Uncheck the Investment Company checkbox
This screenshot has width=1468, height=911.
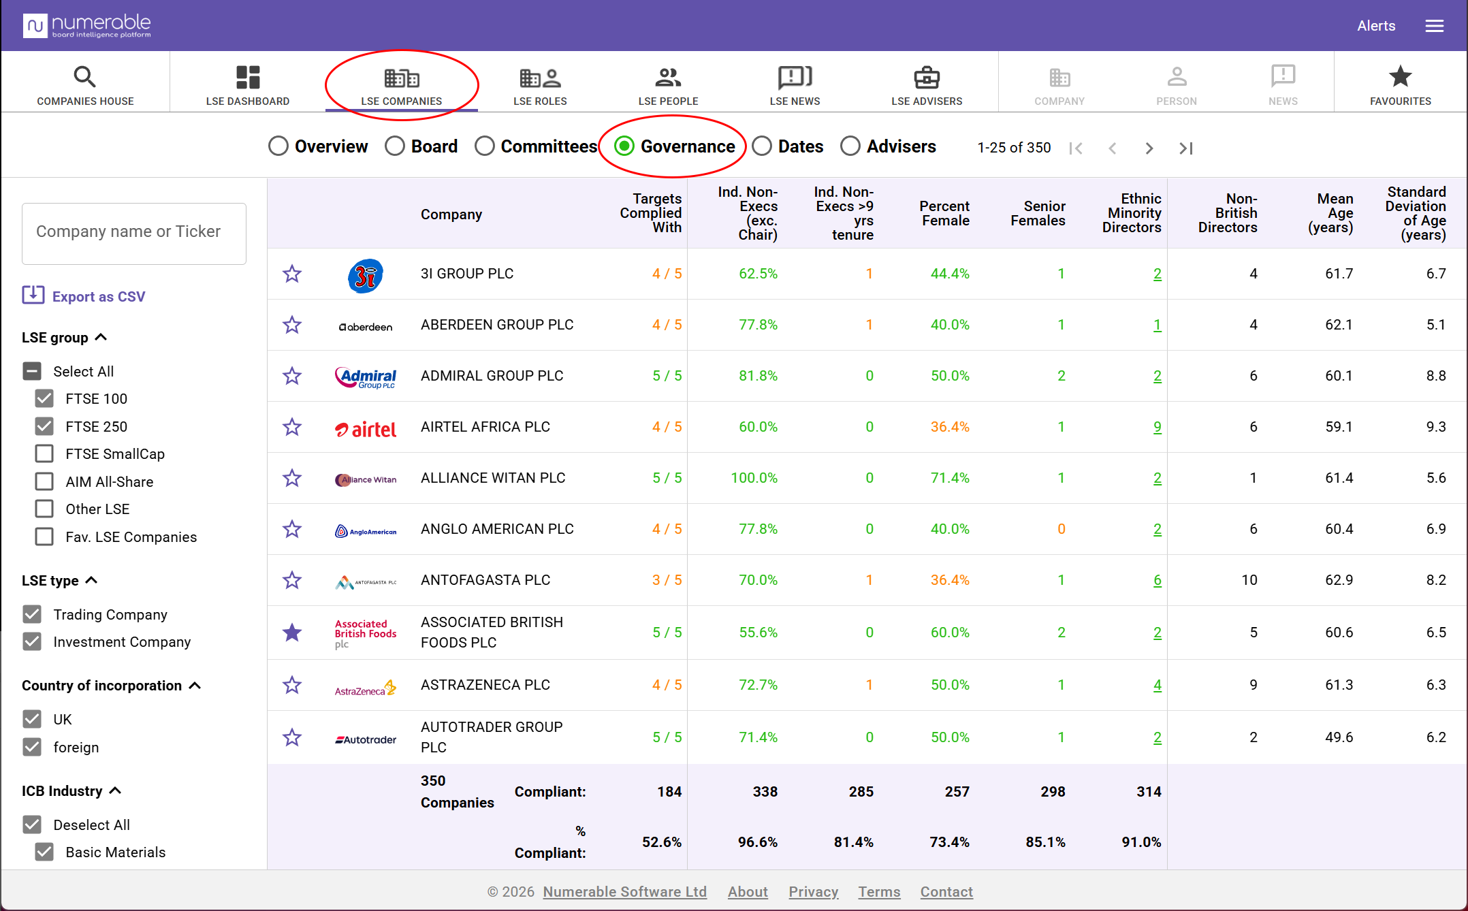pyautogui.click(x=32, y=641)
